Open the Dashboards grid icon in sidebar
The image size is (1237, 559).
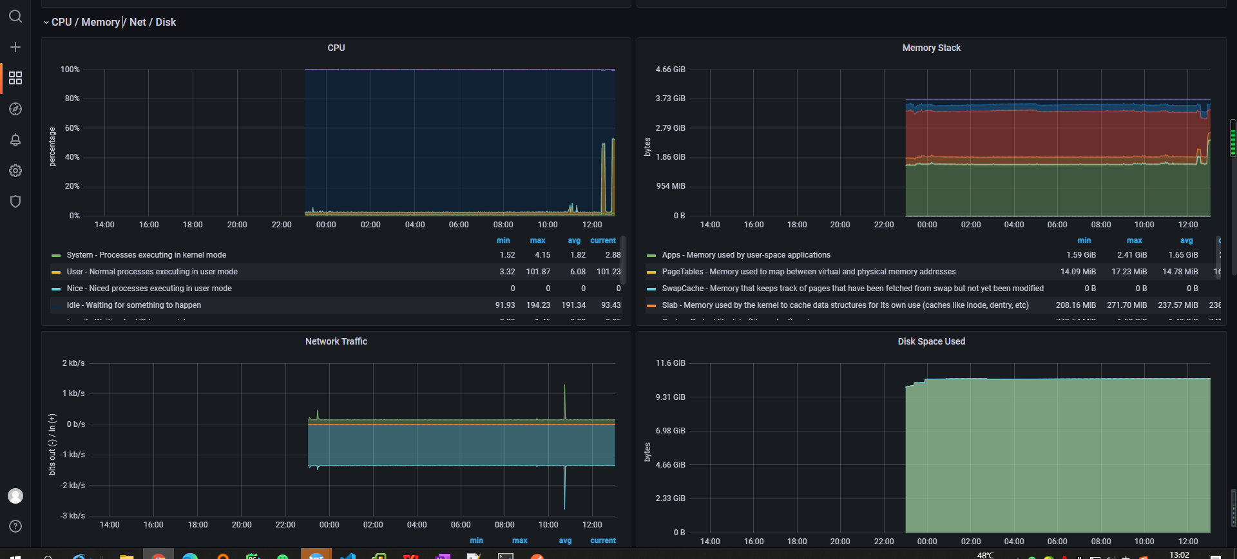coord(15,78)
